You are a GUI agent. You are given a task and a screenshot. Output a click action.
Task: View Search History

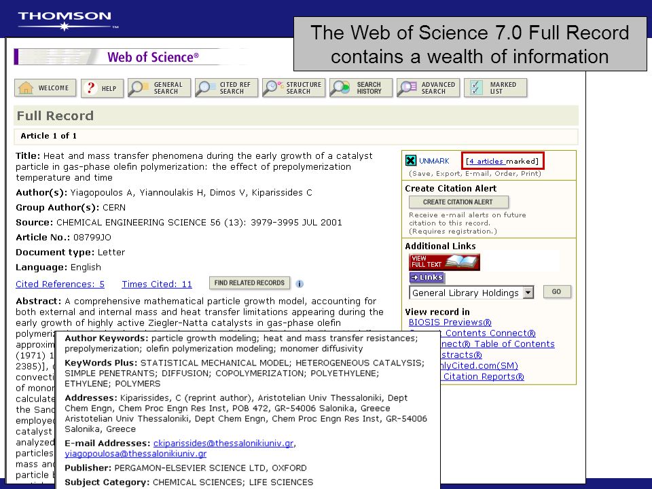coord(361,88)
